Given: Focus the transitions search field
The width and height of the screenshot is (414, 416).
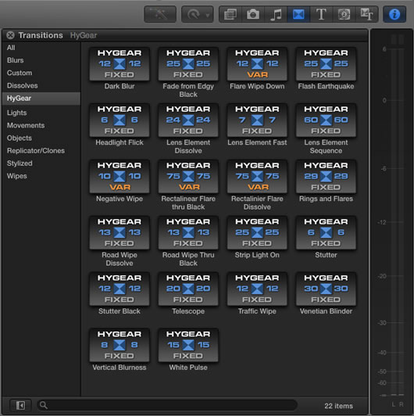Looking at the screenshot, I should 167,405.
